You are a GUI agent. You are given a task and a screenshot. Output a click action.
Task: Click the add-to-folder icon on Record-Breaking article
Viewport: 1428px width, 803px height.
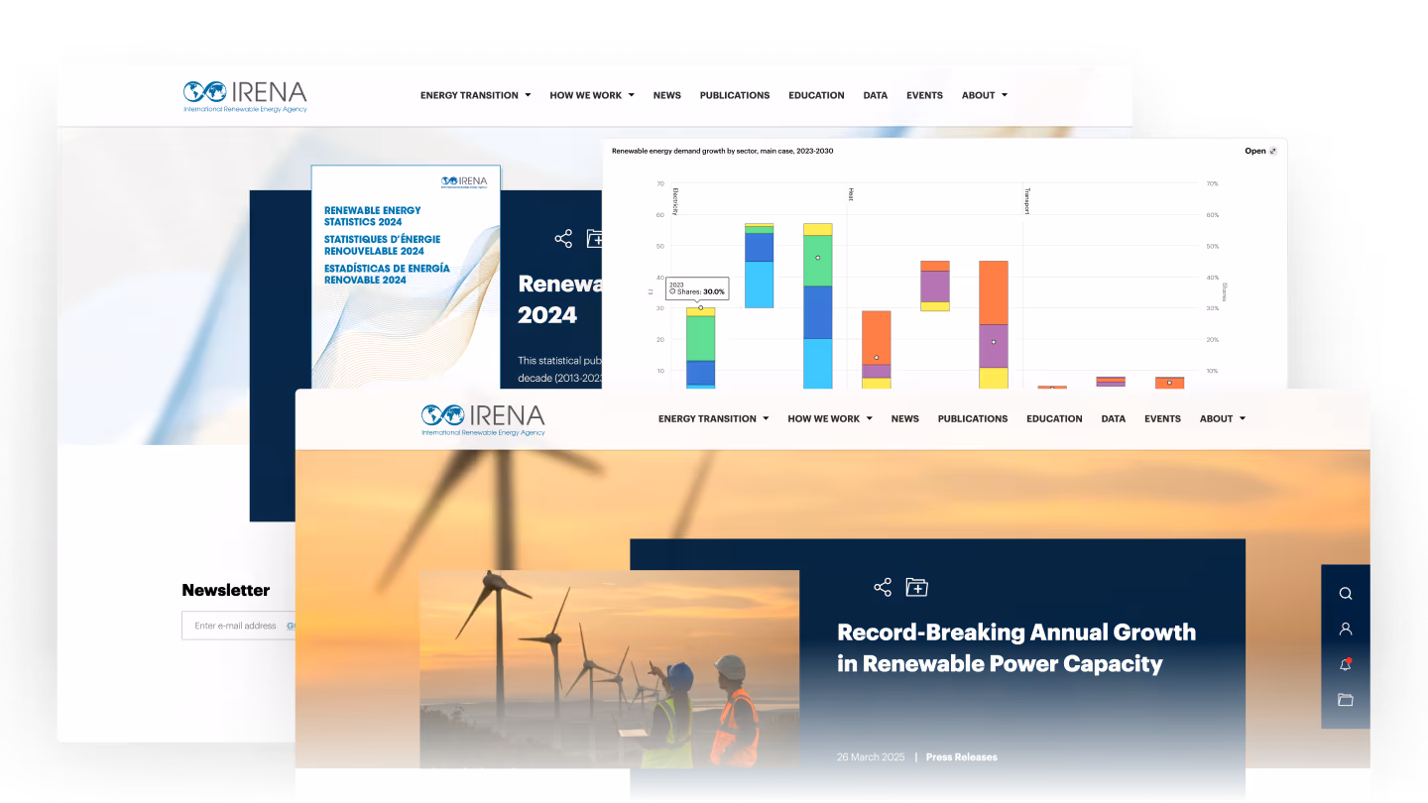tap(916, 587)
